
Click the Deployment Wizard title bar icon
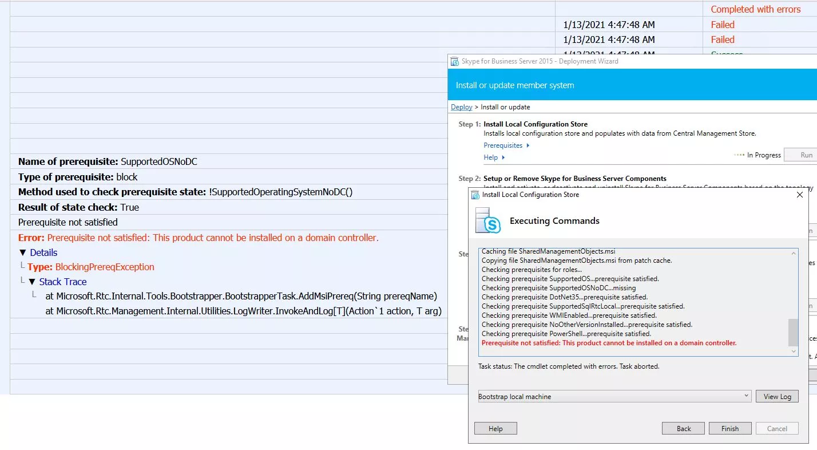(x=455, y=61)
